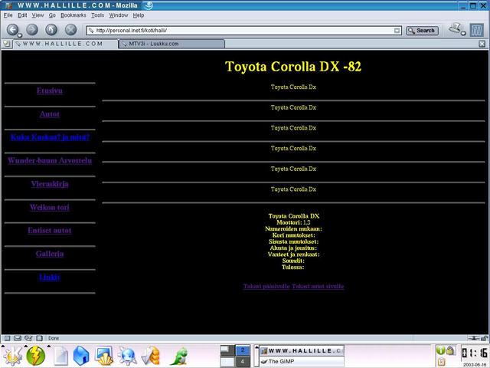
Task: Click the Print icon in toolbar
Action: click(x=455, y=28)
